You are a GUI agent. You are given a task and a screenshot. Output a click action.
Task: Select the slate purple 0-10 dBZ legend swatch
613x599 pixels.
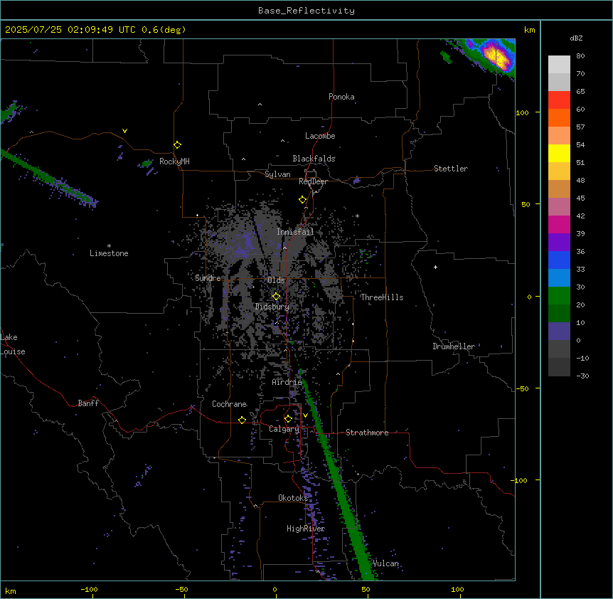559,332
